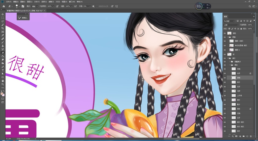This screenshot has width=258, height=141.
Task: Close the psd document tab
Action: [45, 11]
